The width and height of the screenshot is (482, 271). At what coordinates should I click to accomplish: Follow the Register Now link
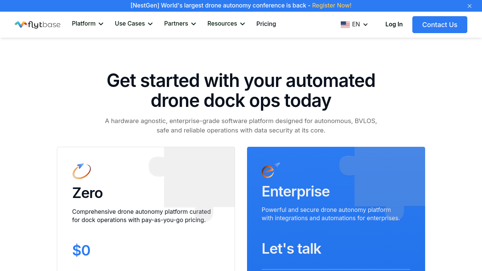pos(331,6)
